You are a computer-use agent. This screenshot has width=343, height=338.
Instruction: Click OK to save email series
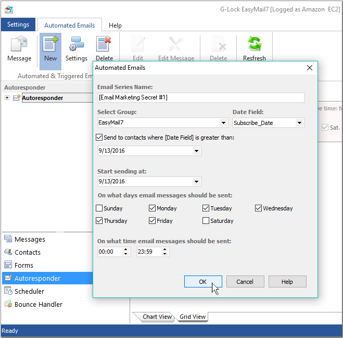[203, 282]
